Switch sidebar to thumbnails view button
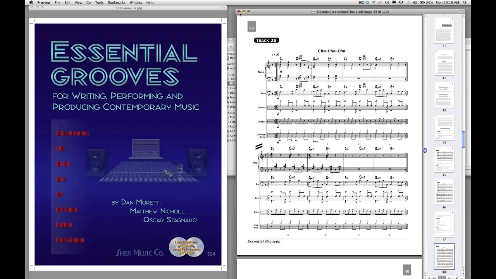 tap(442, 277)
